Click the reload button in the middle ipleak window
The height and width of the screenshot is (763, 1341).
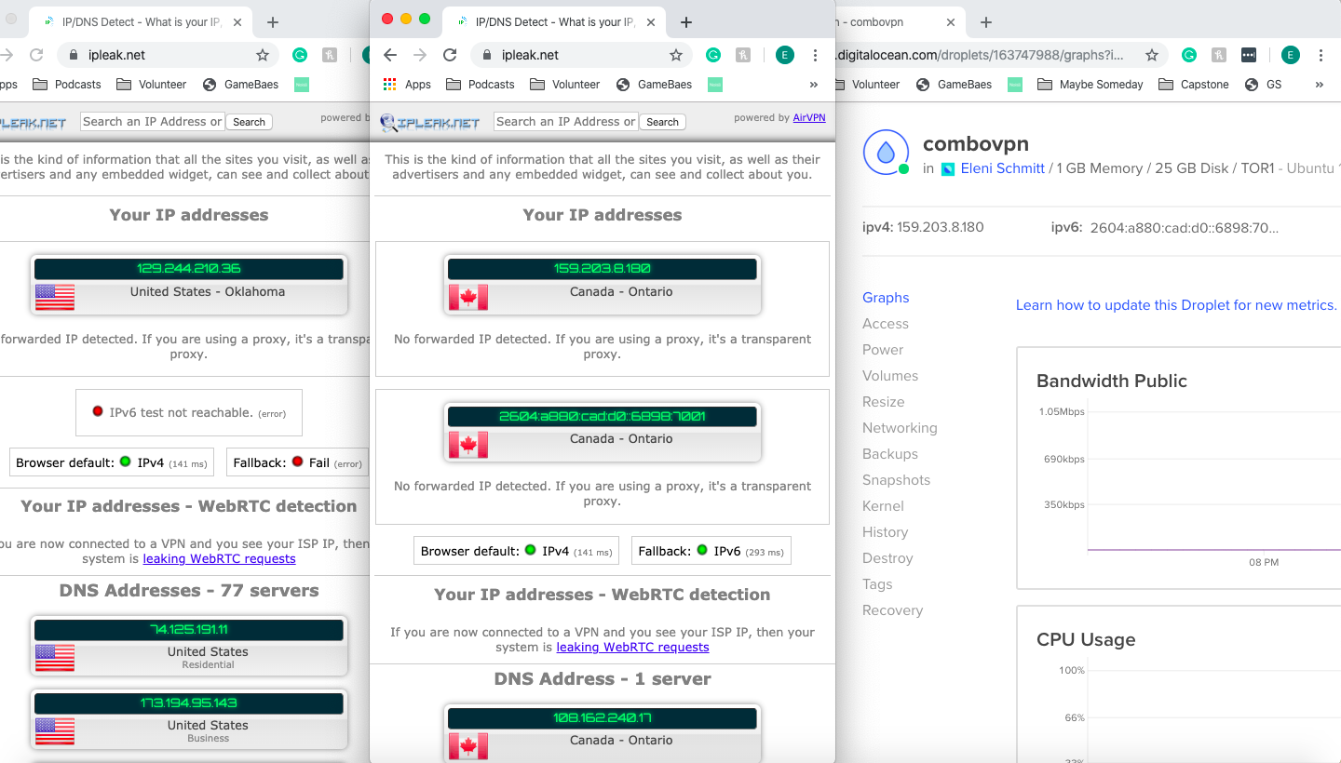click(x=450, y=55)
